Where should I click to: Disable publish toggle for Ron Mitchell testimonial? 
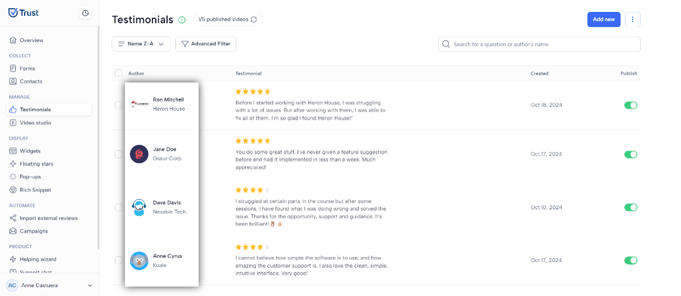631,105
